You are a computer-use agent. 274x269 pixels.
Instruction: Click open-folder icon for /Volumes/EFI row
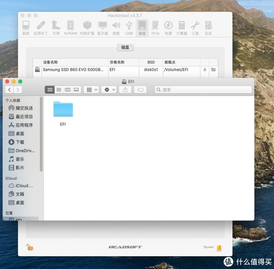(213, 69)
